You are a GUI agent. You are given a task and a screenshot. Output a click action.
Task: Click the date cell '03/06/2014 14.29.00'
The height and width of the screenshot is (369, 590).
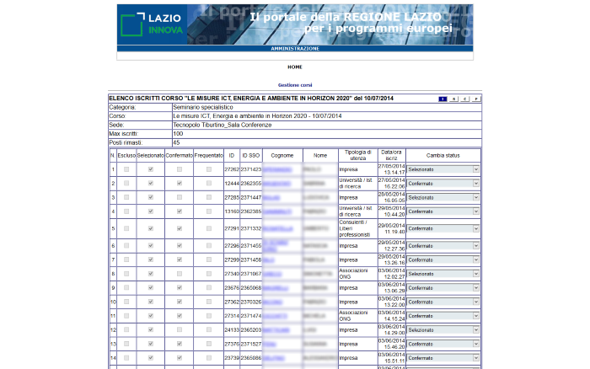pos(392,330)
